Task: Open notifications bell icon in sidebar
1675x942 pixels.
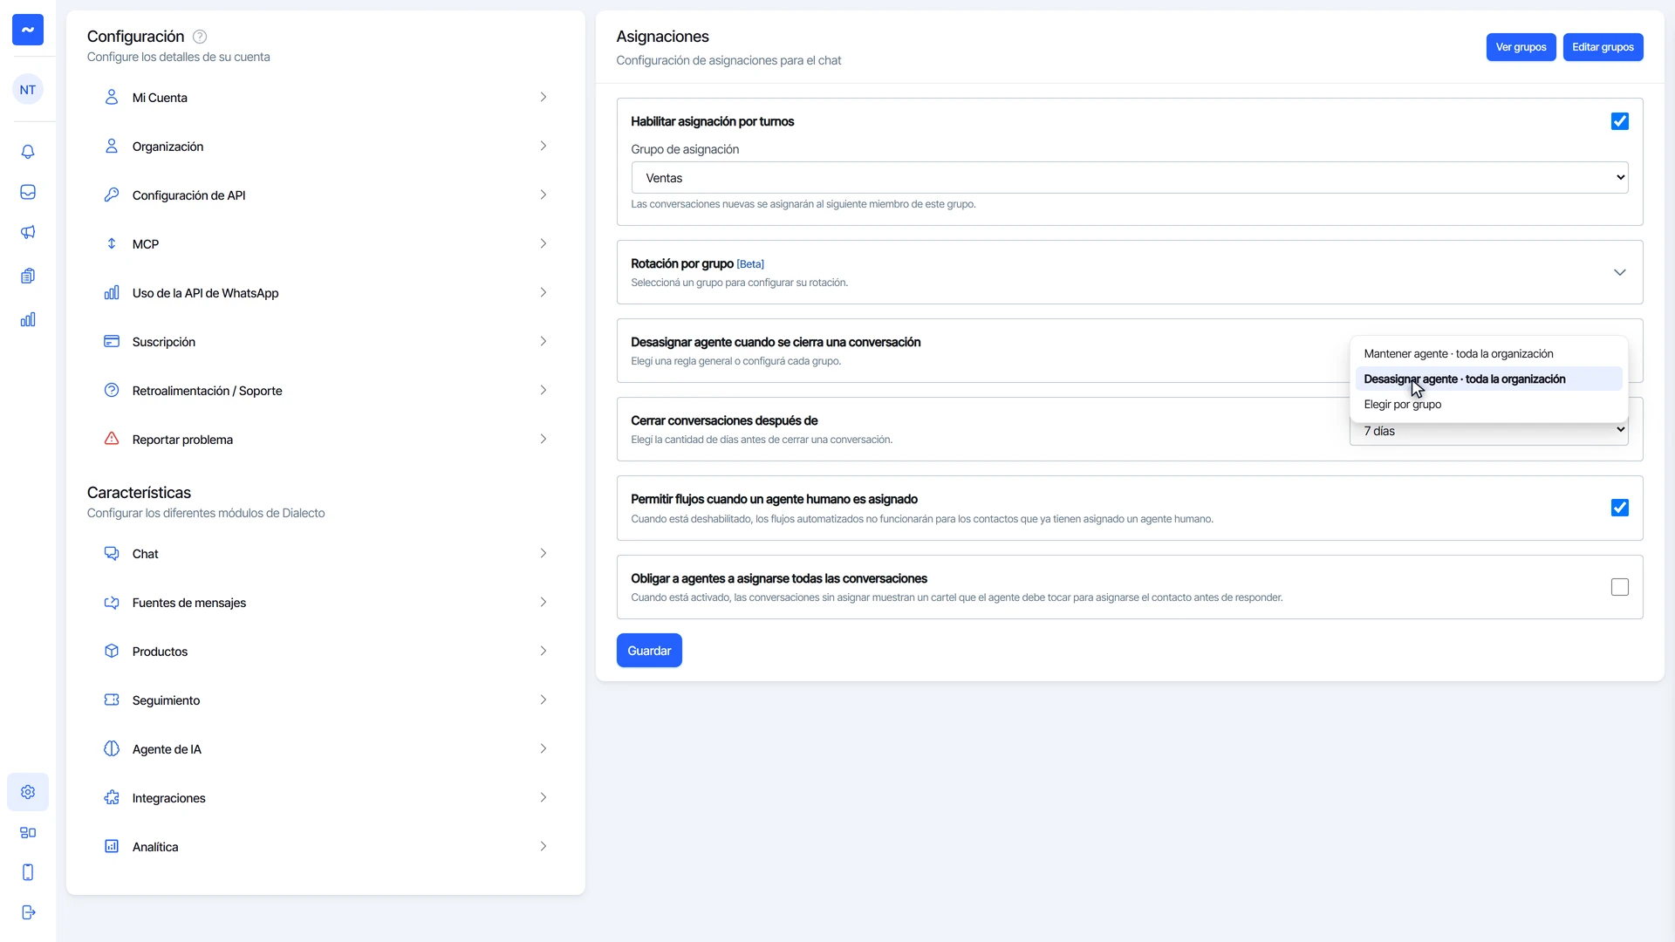Action: coord(28,152)
